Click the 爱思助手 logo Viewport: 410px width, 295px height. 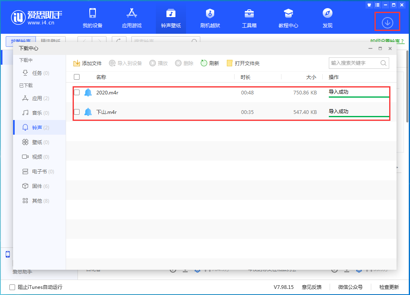pyautogui.click(x=36, y=17)
